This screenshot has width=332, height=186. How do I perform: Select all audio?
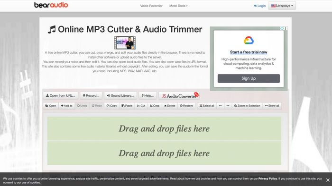point(207,106)
